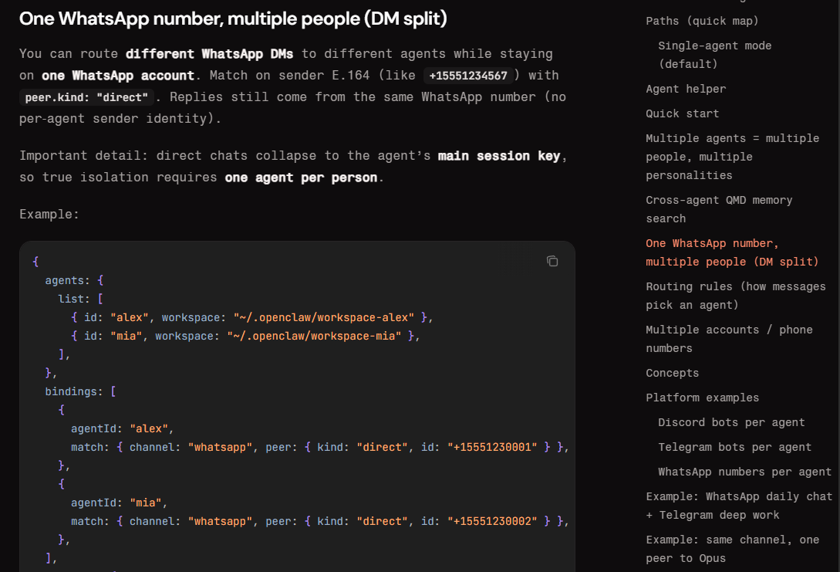Click bold text "main session key"
Viewport: 840px width, 572px height.
(499, 156)
